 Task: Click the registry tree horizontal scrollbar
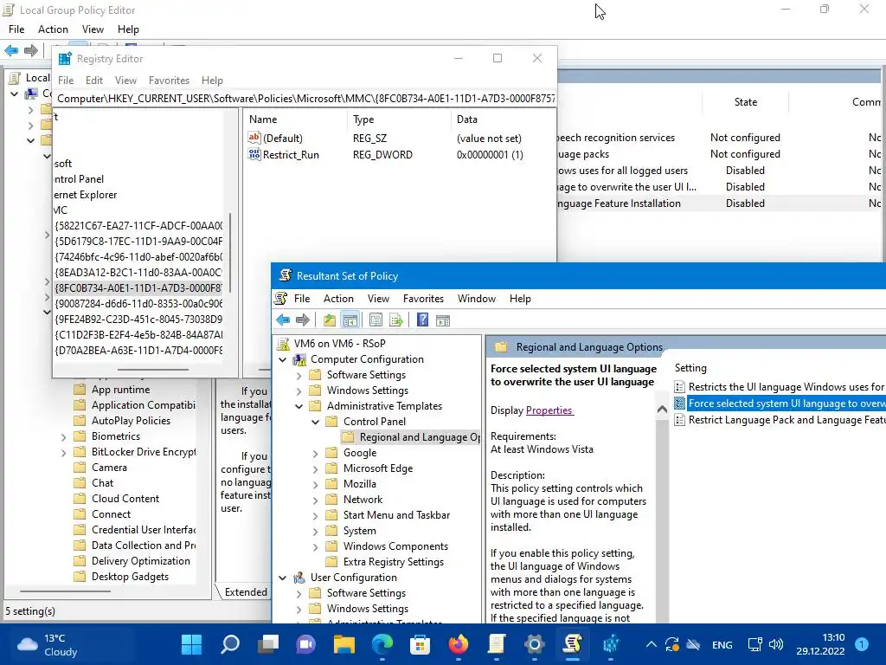153,370
